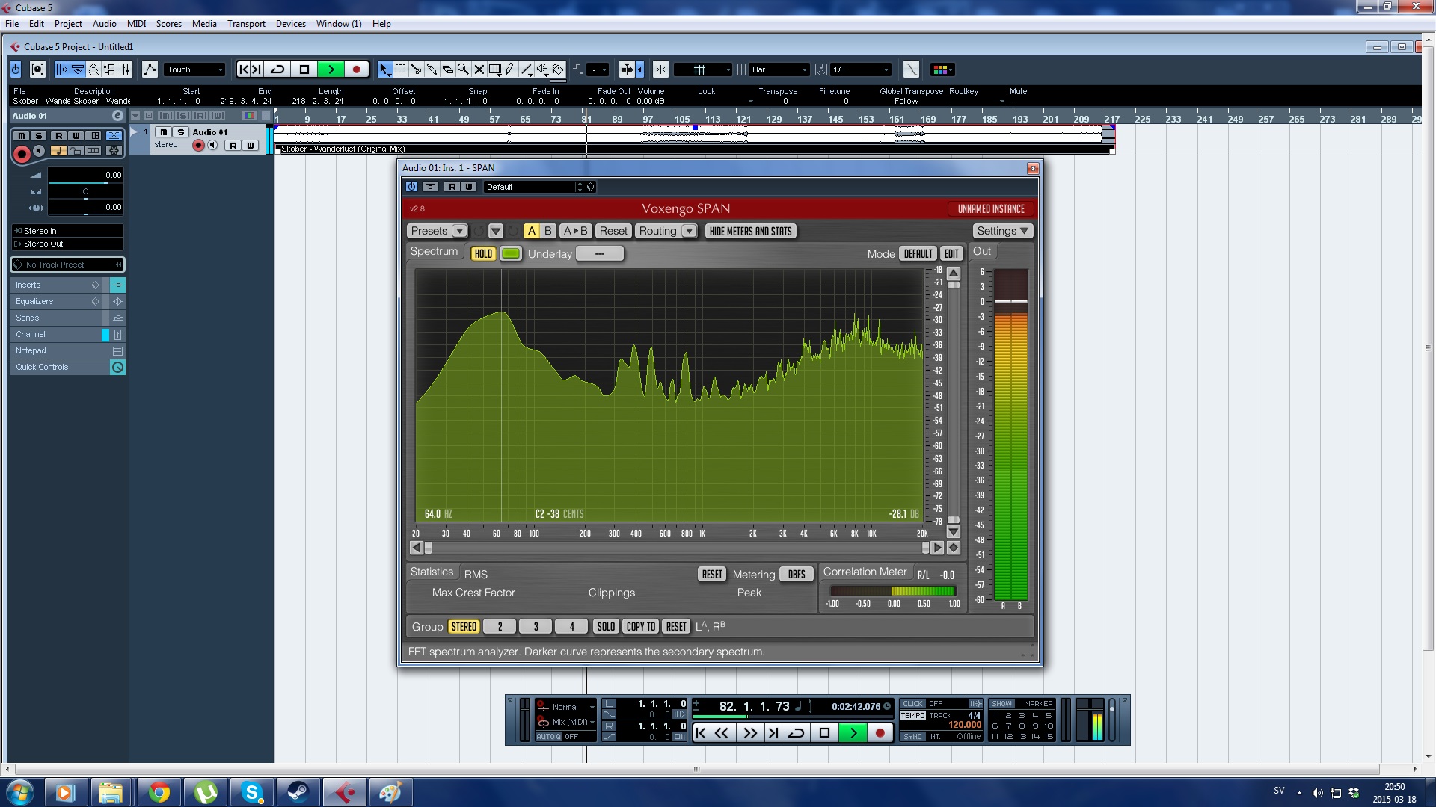Viewport: 1436px width, 807px height.
Task: Open the Underlay selector in SPAN
Action: tap(599, 253)
